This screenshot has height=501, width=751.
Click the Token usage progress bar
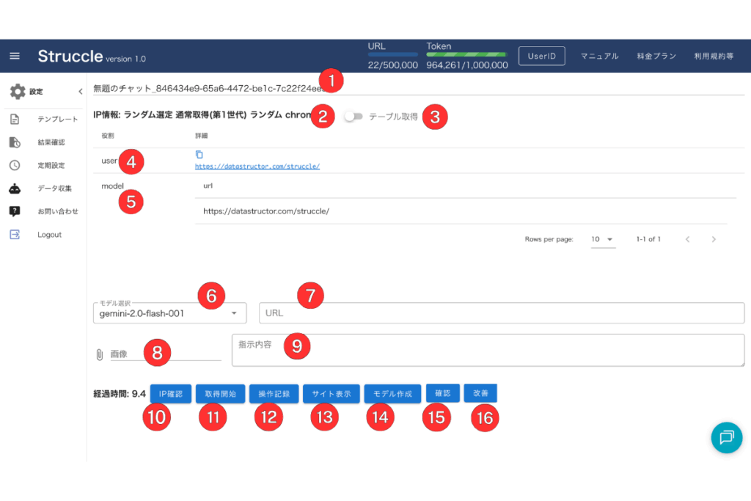tap(466, 55)
